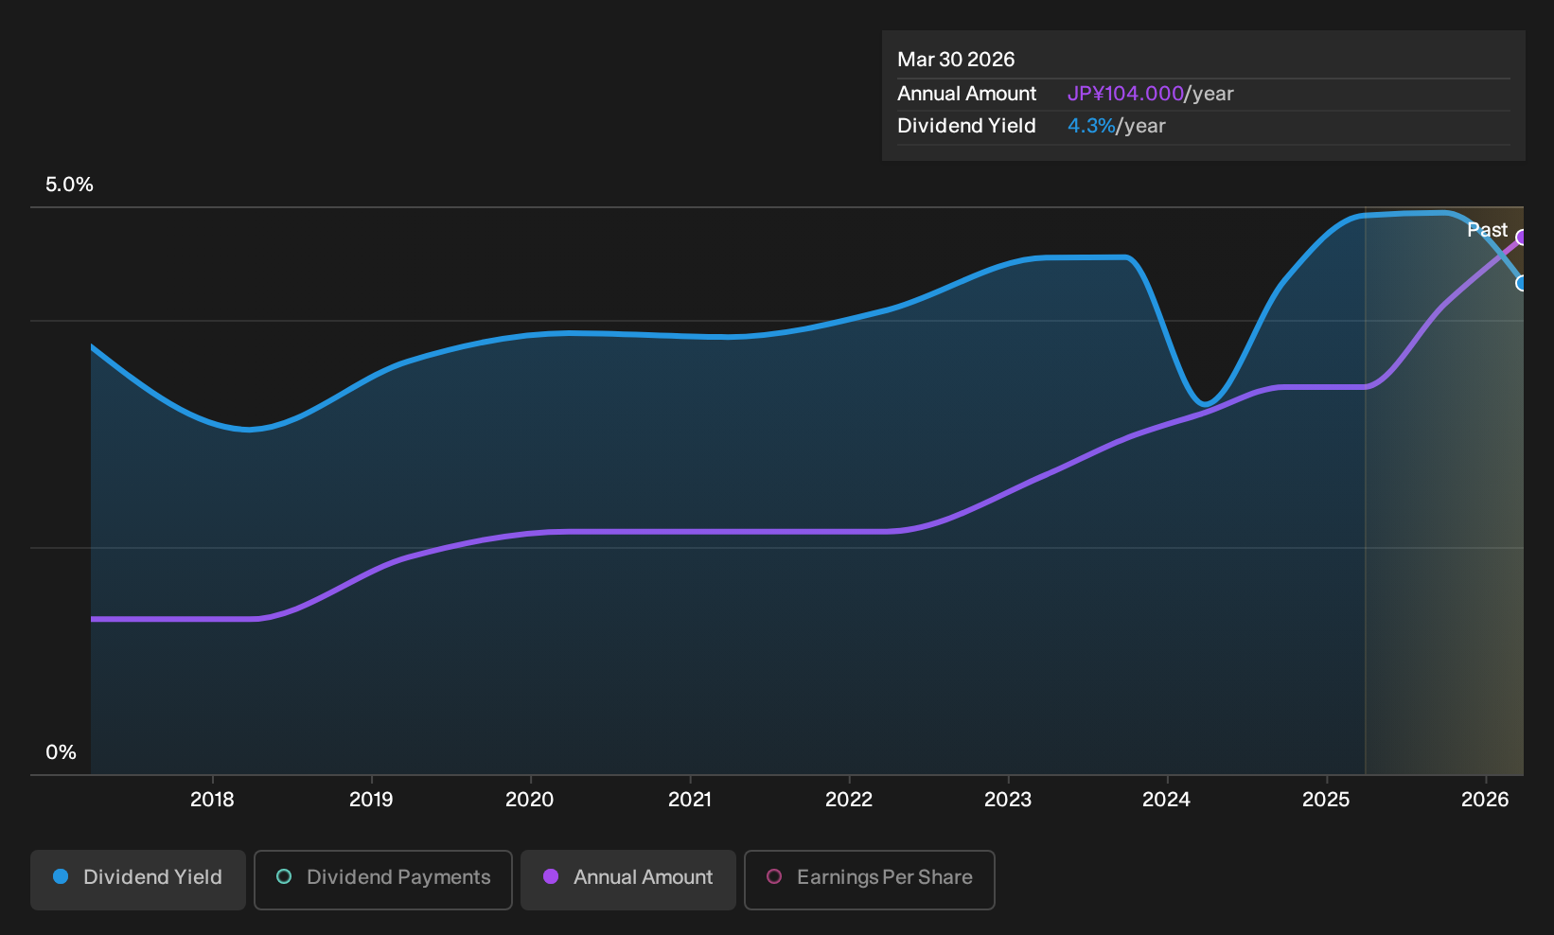Click the 4.3% dividend yield value

coord(1091,126)
